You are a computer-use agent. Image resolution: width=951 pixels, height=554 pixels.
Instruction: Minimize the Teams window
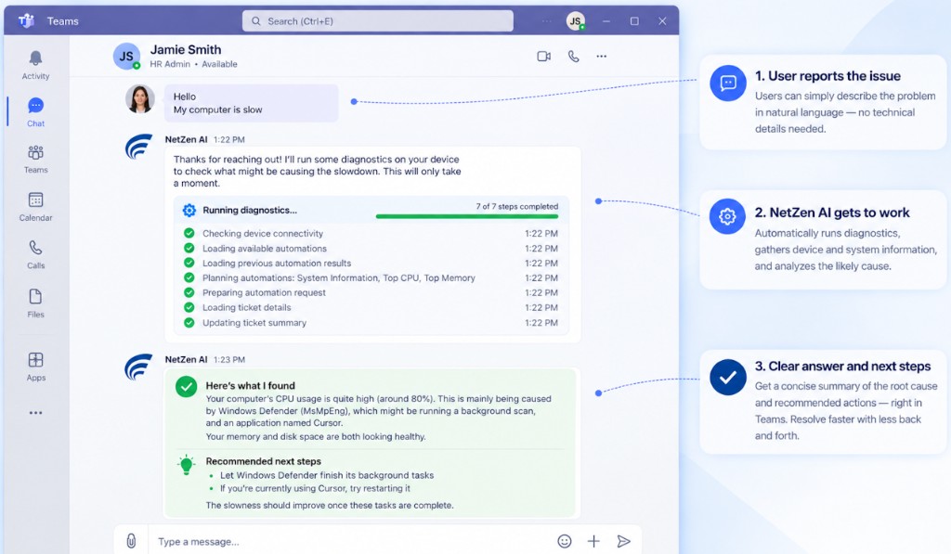click(x=606, y=21)
